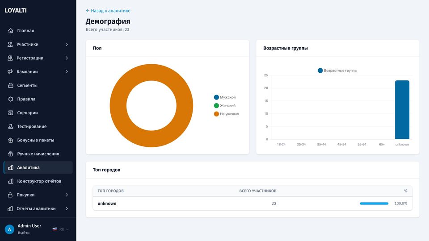
Task: Click the back arrow icon by Назад к аналитике
Action: (88, 11)
